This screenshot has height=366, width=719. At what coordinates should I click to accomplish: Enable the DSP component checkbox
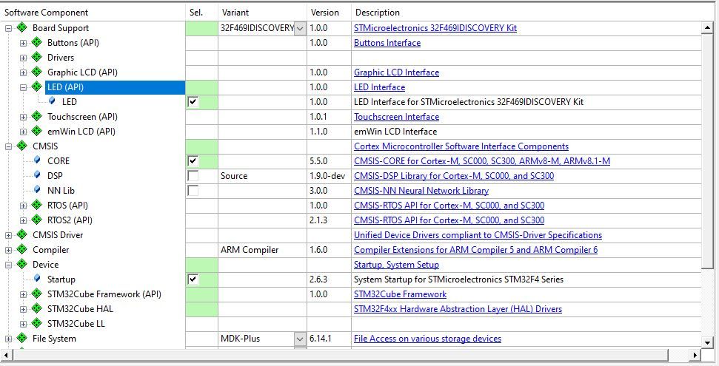click(193, 175)
